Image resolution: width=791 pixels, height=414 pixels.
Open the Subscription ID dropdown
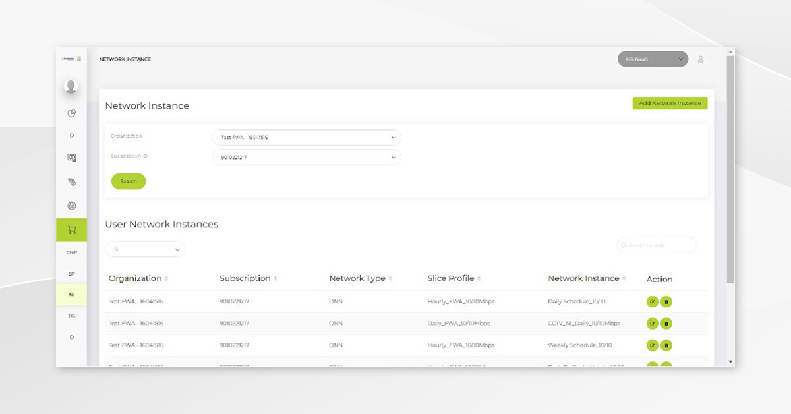306,158
